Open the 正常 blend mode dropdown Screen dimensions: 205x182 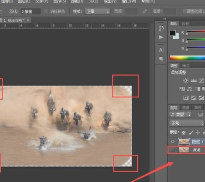[187, 124]
